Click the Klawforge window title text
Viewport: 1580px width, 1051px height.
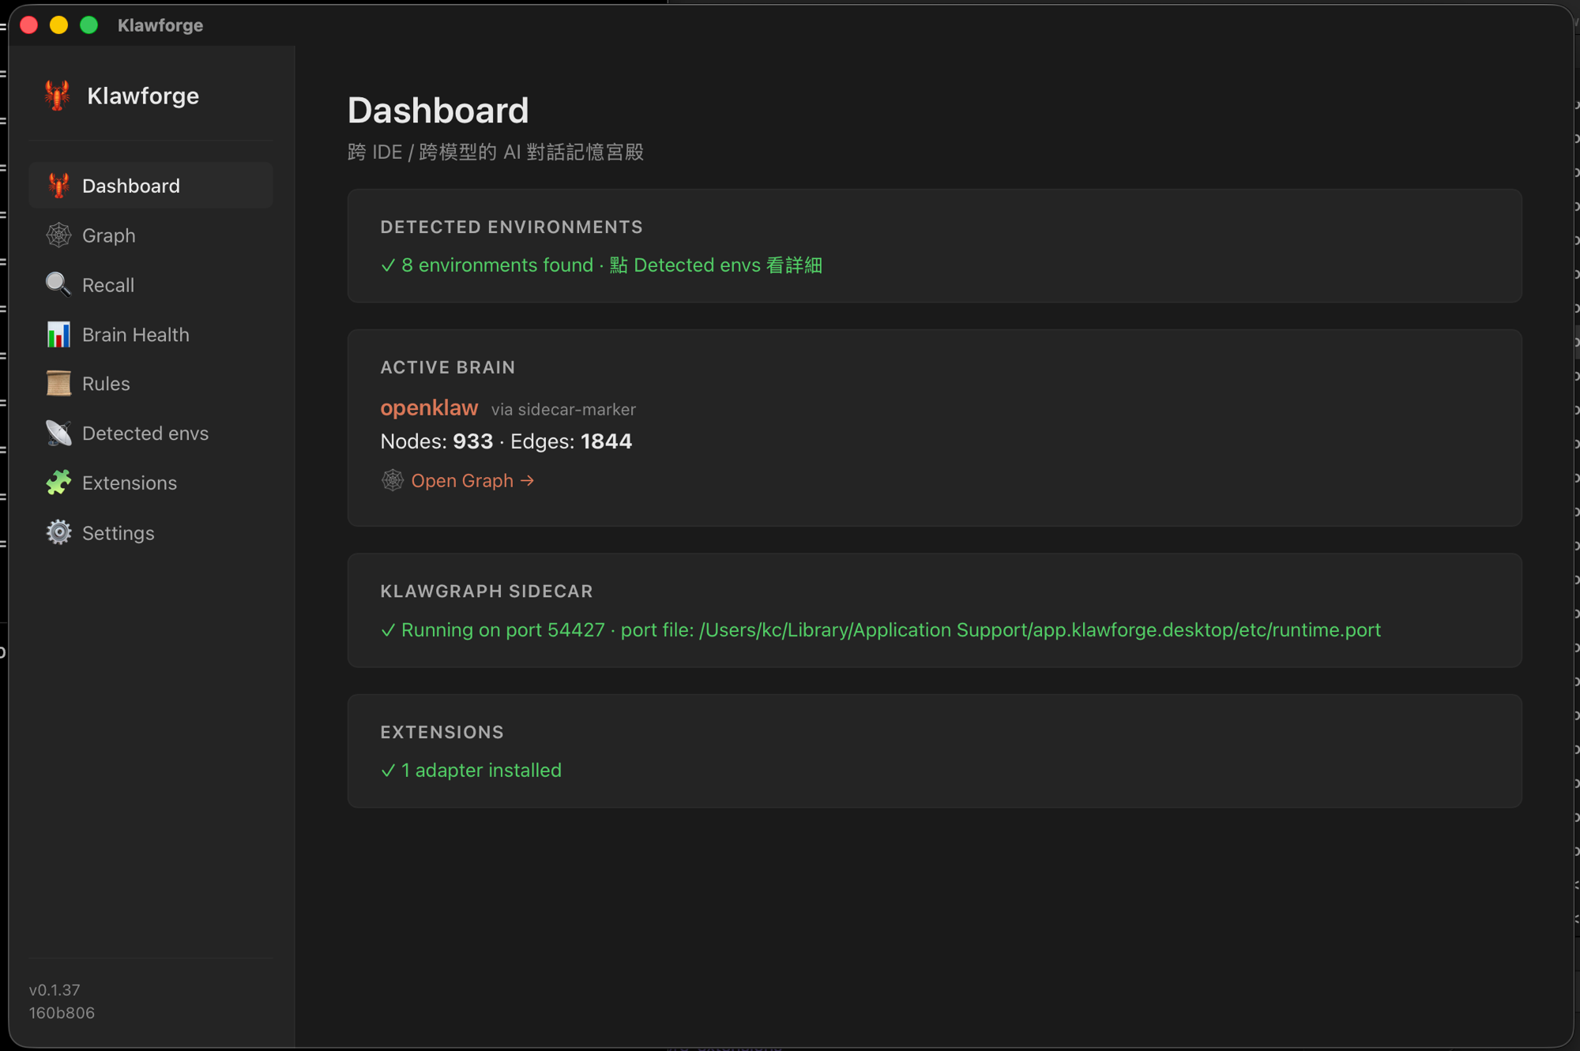tap(160, 25)
